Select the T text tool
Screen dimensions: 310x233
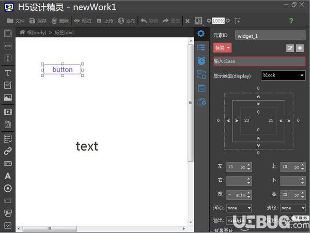tap(8, 73)
